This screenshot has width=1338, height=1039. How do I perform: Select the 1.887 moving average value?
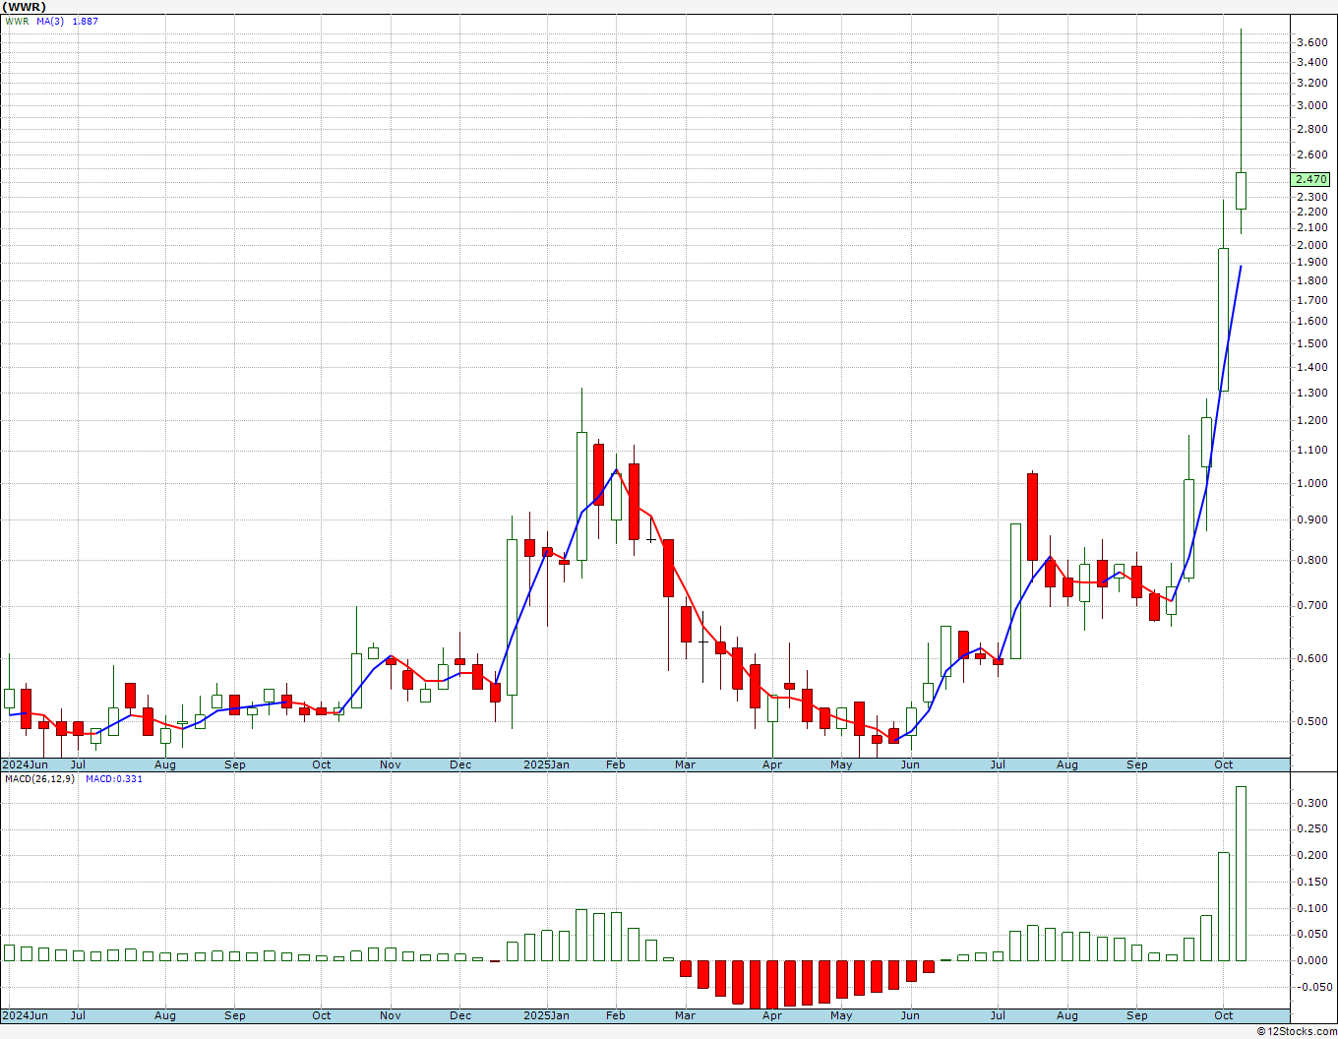[x=86, y=21]
